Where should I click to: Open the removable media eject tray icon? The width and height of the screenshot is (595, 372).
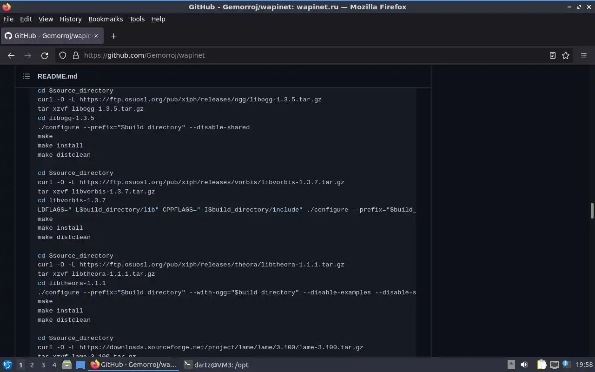pyautogui.click(x=511, y=365)
